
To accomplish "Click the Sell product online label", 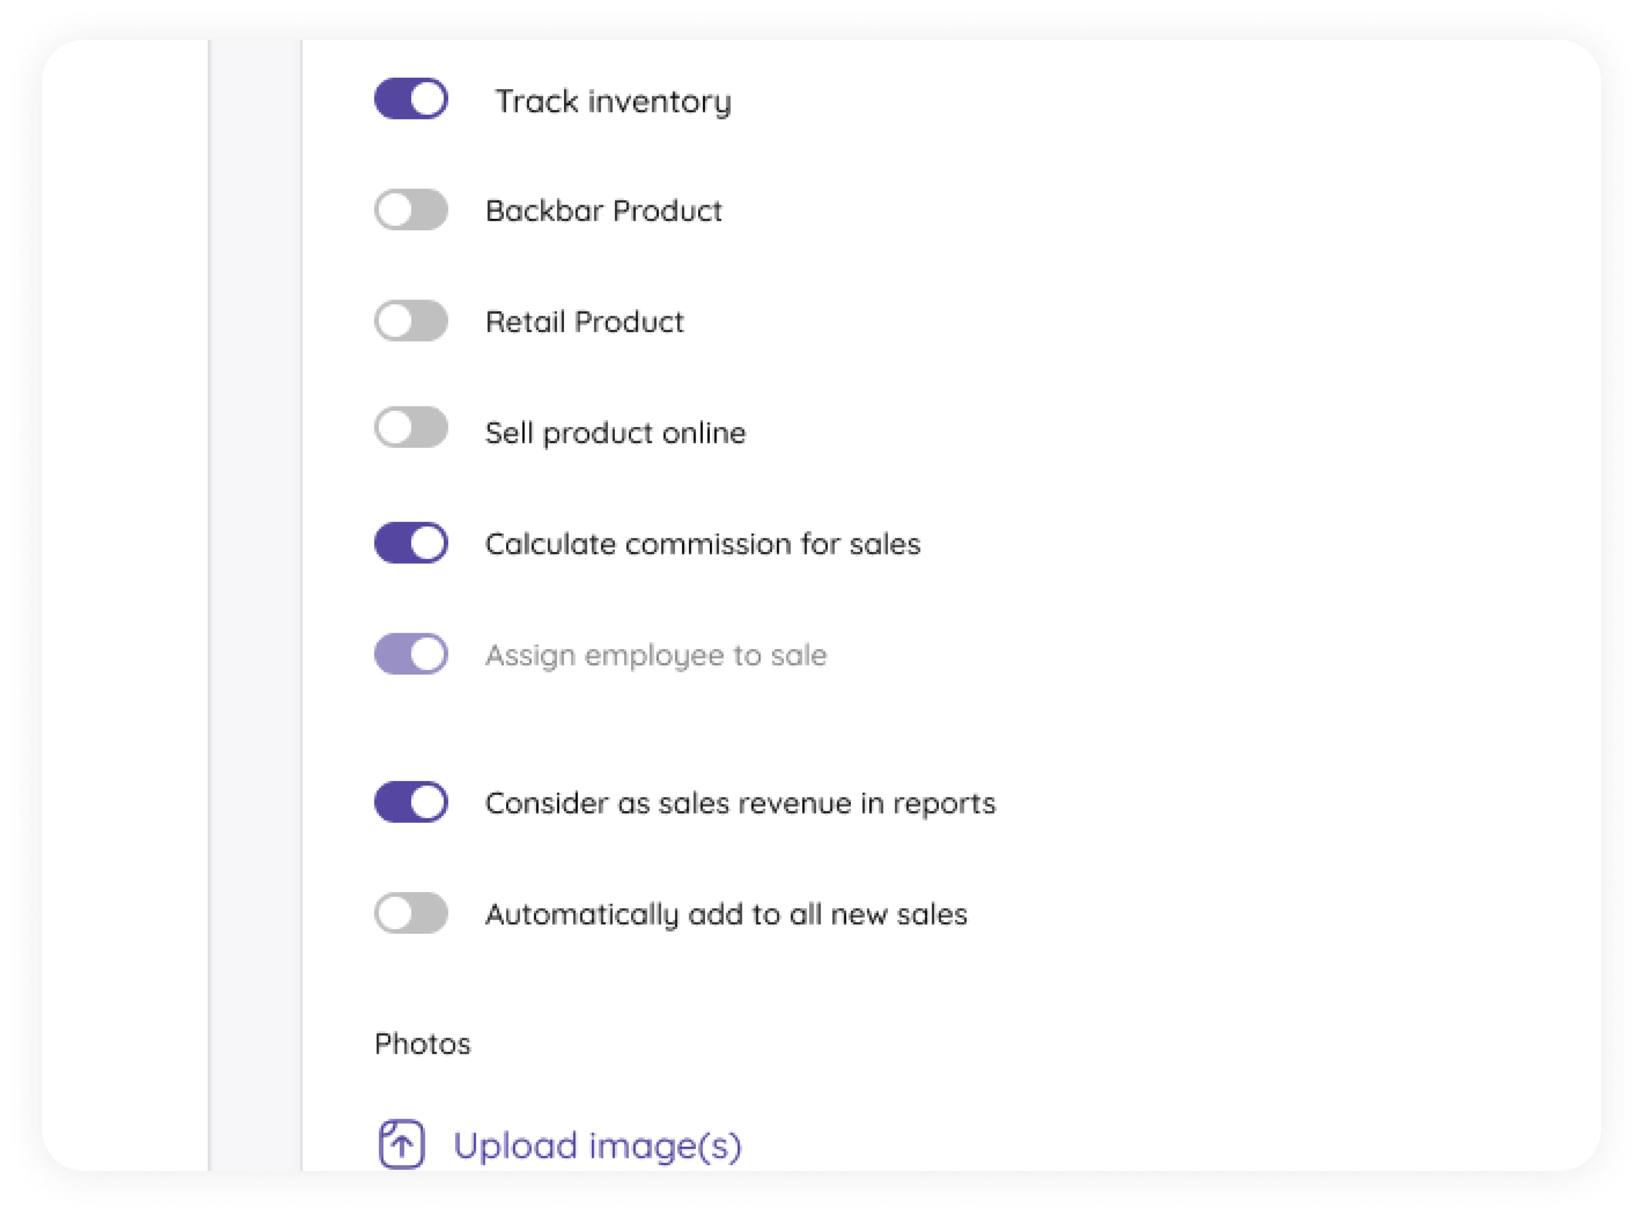I will pyautogui.click(x=615, y=433).
